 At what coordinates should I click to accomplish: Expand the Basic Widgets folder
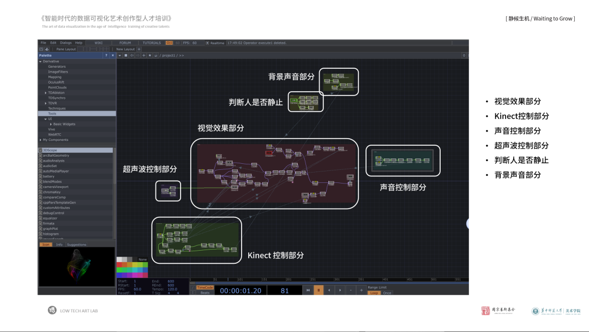(x=51, y=124)
